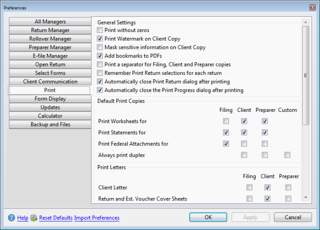Viewport: 320px width, 230px height.
Task: Enable Mask sensitive information on Client Copy
Action: tap(100, 48)
